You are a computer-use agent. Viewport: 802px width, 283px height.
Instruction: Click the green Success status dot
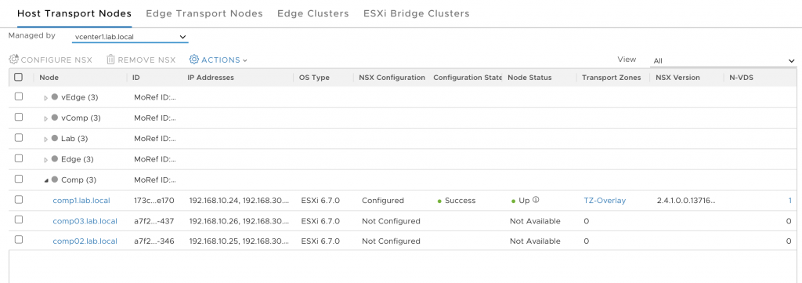pos(439,201)
